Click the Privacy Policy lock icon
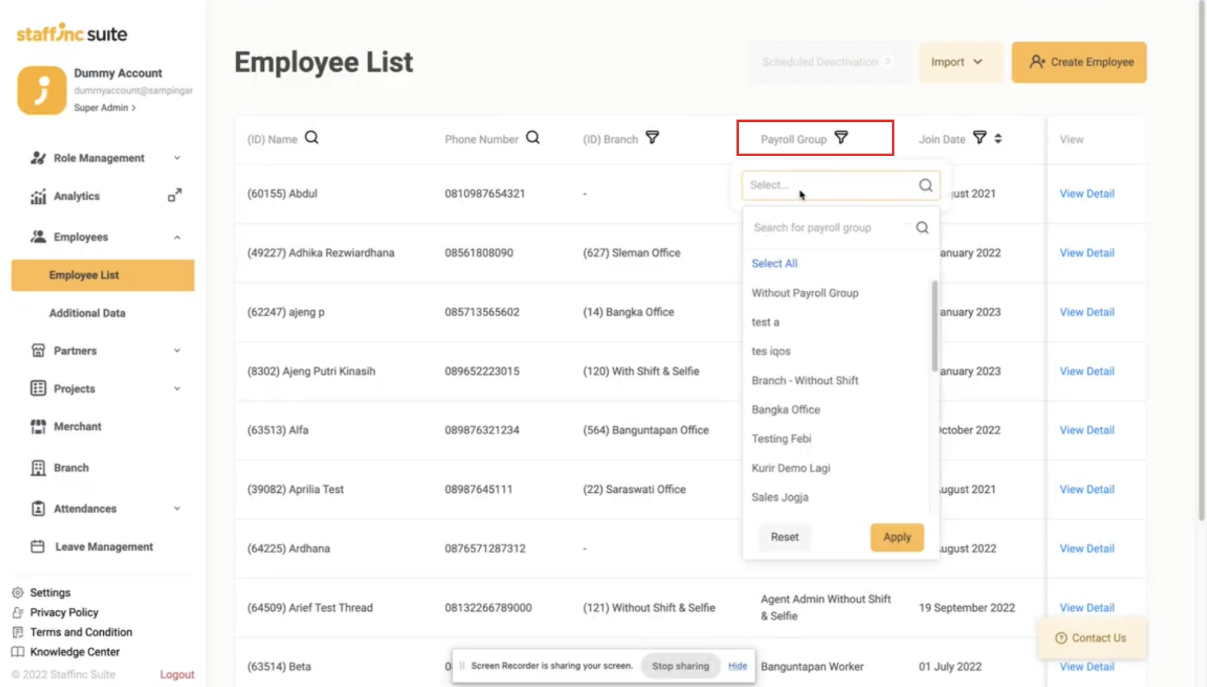Viewport: 1207px width, 687px height. [18, 612]
